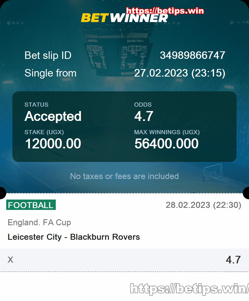Click the Bet slip ID label
The height and width of the screenshot is (301, 249).
point(48,55)
